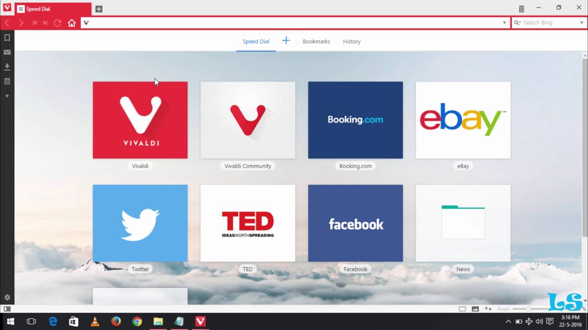
Task: Open the Vivaldi menu logo button
Action: coord(7,8)
